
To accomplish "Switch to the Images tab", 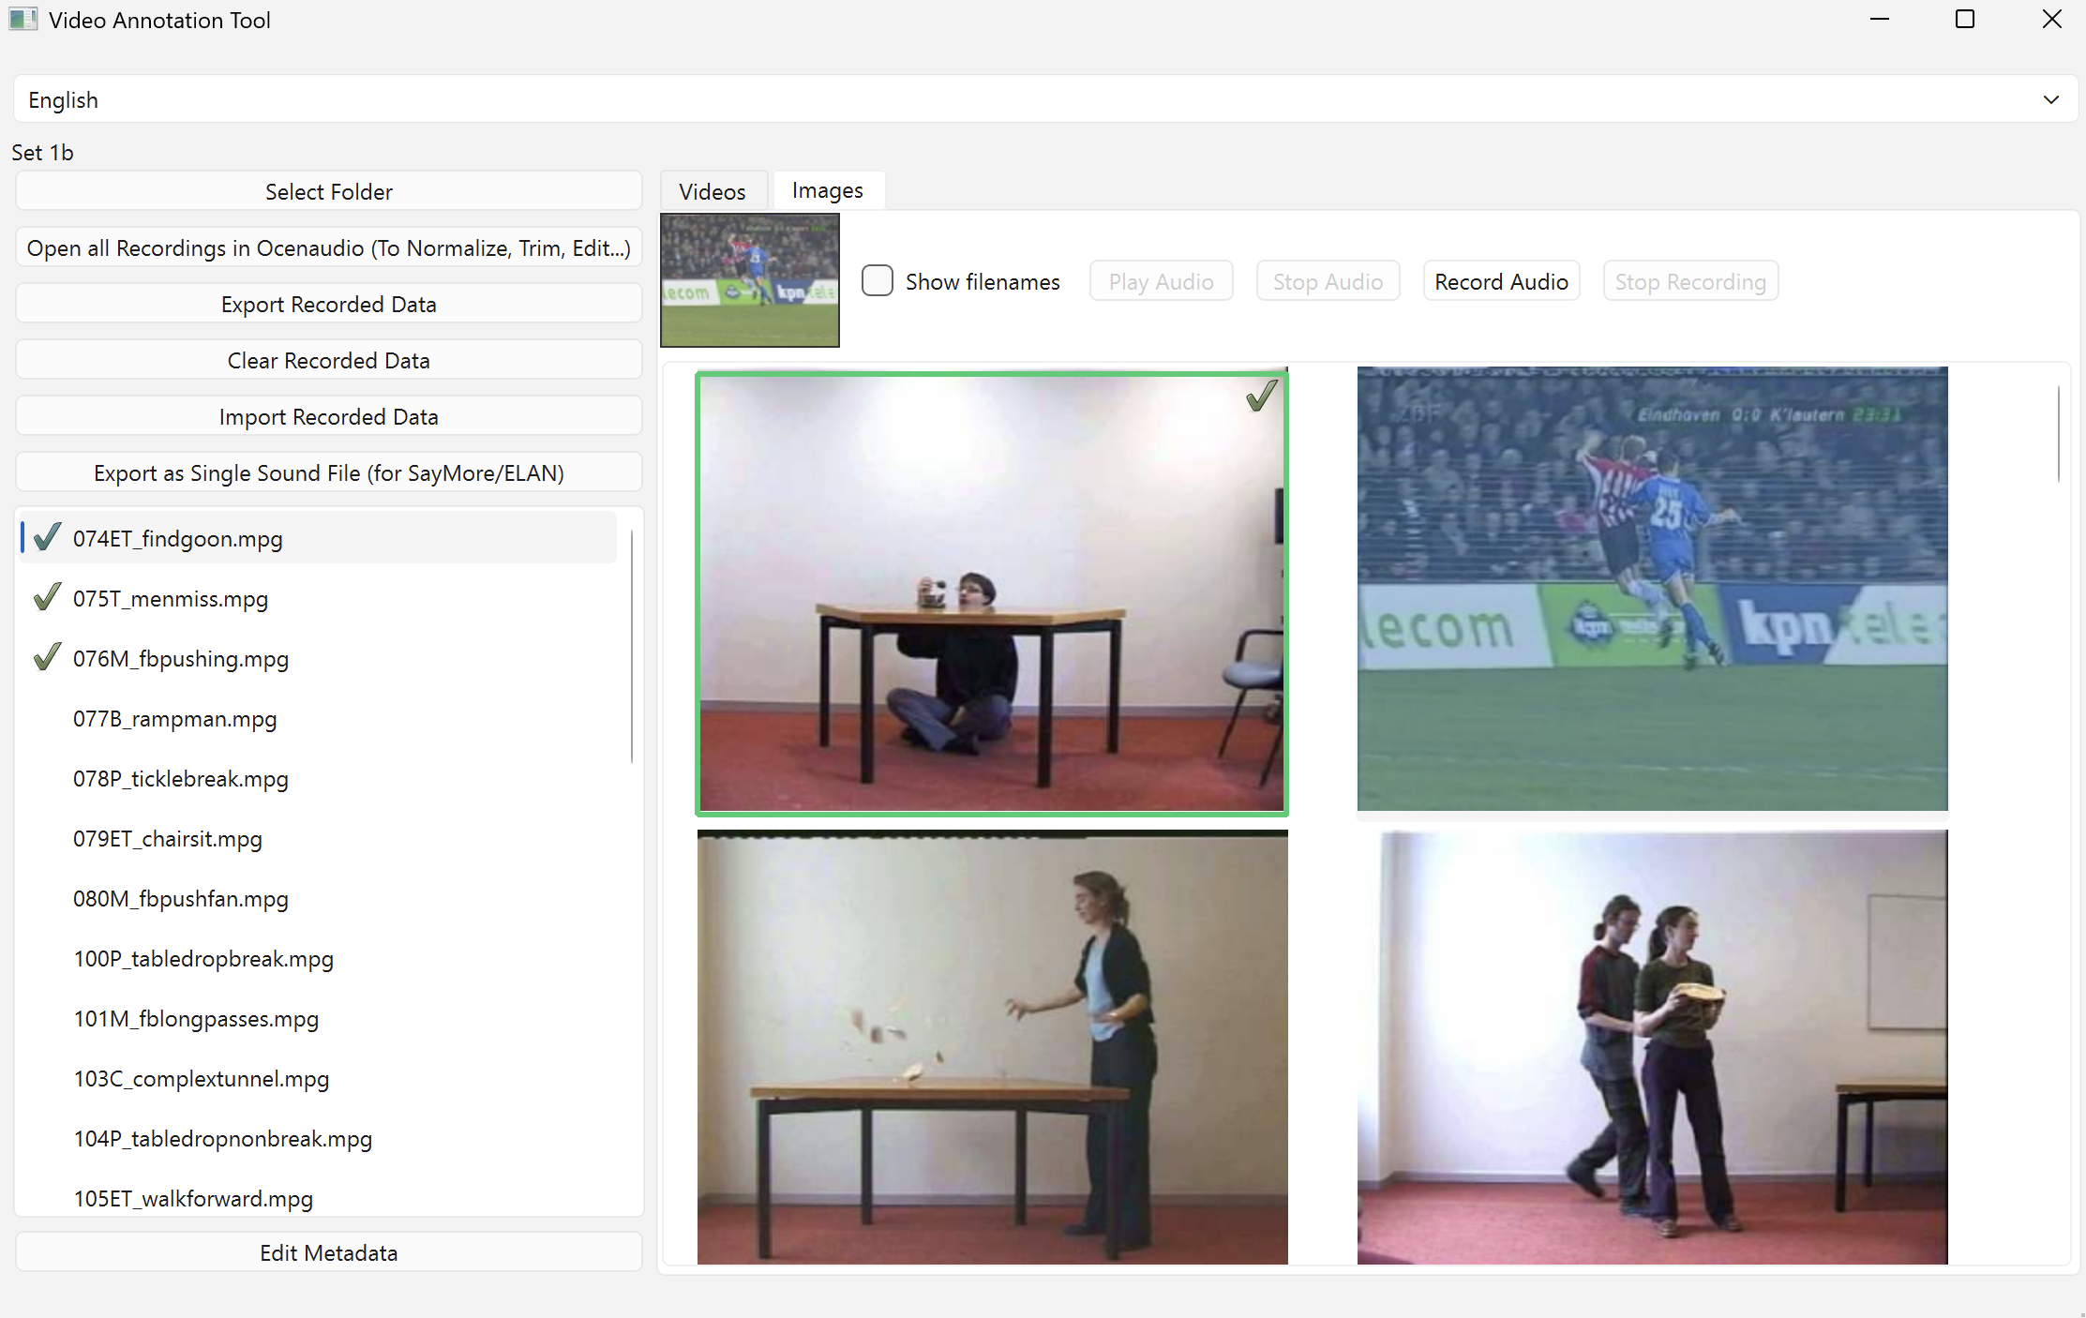I will coord(828,189).
